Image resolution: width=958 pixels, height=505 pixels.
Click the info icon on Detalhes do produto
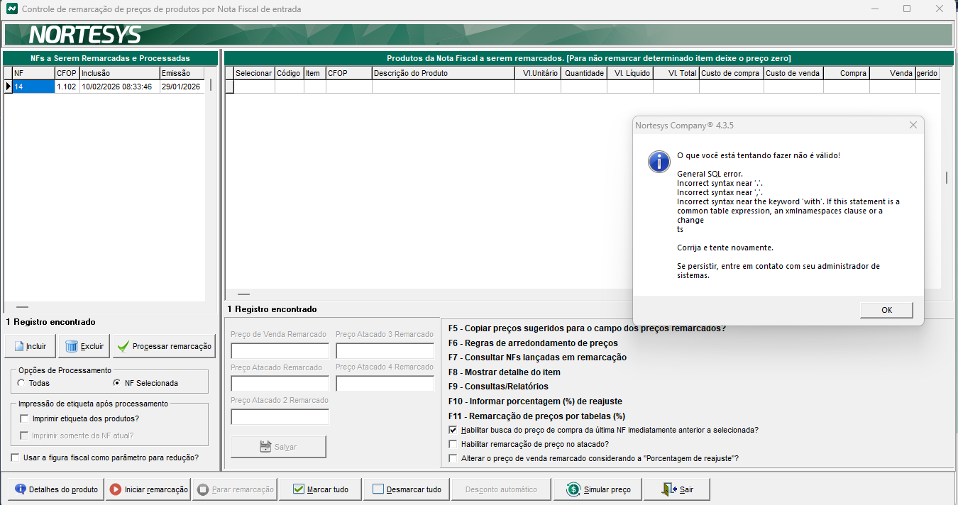click(x=20, y=489)
